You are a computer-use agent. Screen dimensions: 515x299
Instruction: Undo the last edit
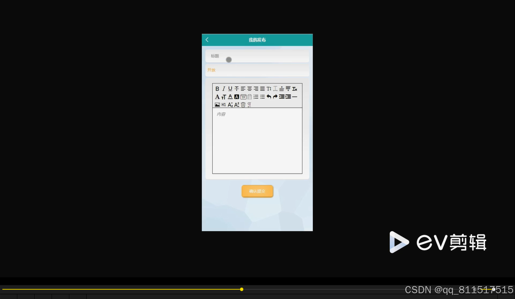click(269, 97)
